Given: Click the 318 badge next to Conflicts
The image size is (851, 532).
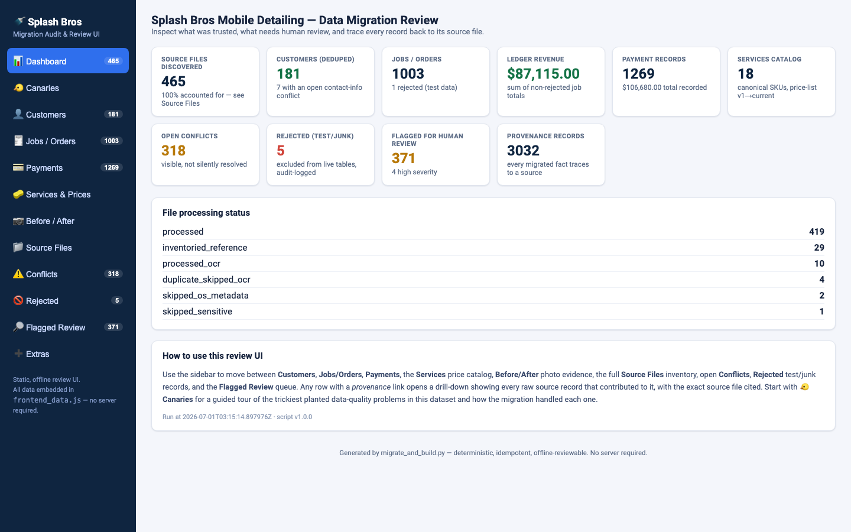Looking at the screenshot, I should coord(113,274).
